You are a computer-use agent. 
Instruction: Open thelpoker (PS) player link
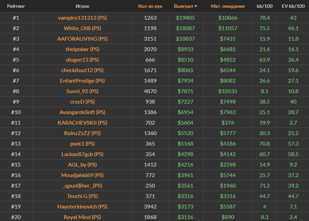pos(83,49)
